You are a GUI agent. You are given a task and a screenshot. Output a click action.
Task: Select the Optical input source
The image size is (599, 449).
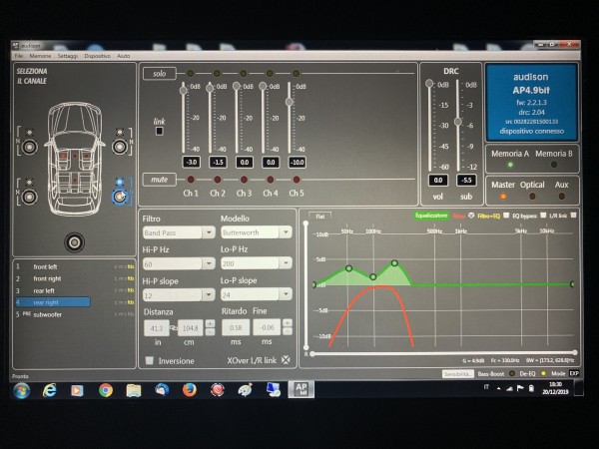point(532,197)
